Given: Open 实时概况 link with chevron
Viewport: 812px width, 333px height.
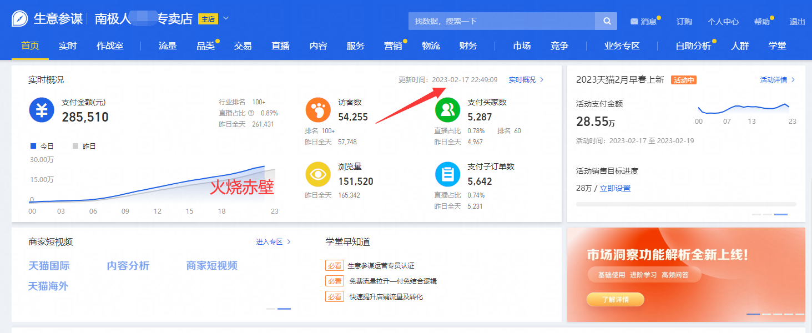Looking at the screenshot, I should (526, 80).
